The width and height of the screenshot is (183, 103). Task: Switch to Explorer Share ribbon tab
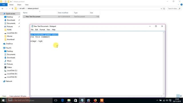point(19,5)
